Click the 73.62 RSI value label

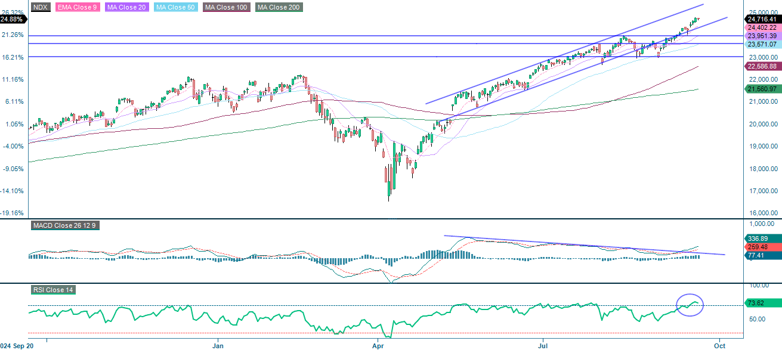coord(758,303)
